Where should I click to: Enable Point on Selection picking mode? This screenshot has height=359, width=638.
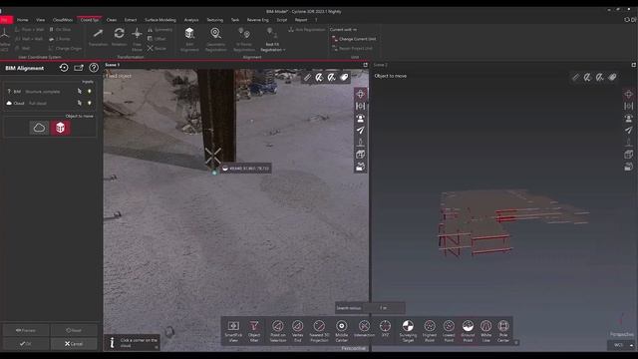278,330
